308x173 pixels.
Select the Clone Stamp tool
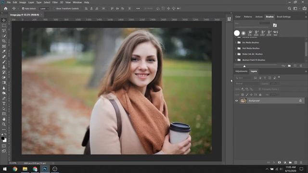pyautogui.click(x=4, y=67)
